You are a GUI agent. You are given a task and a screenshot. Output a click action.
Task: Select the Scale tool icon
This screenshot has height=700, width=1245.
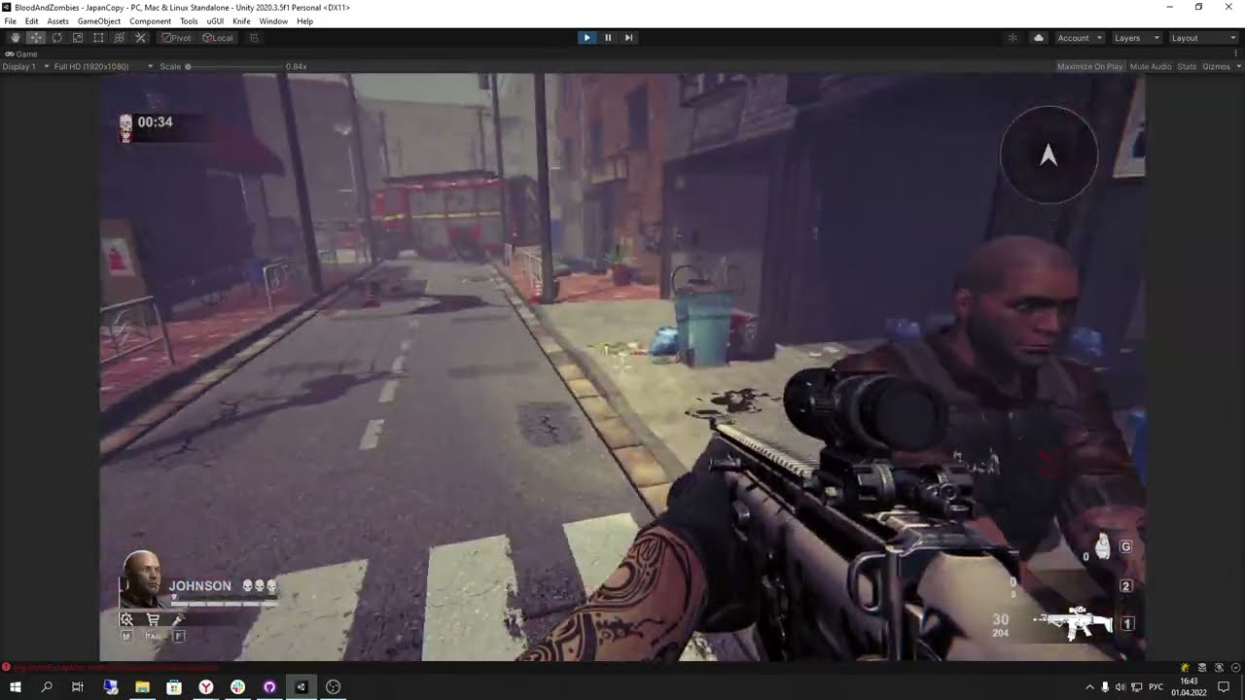click(x=78, y=38)
